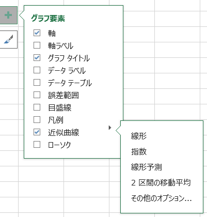The height and width of the screenshot is (217, 207).
Task: Click the 目盛線 label text
Action: [x=59, y=107]
